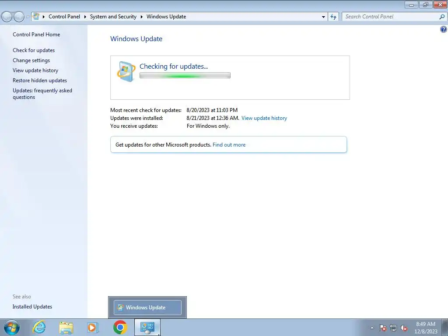Click the Control Panel icon in address bar

(x=36, y=16)
